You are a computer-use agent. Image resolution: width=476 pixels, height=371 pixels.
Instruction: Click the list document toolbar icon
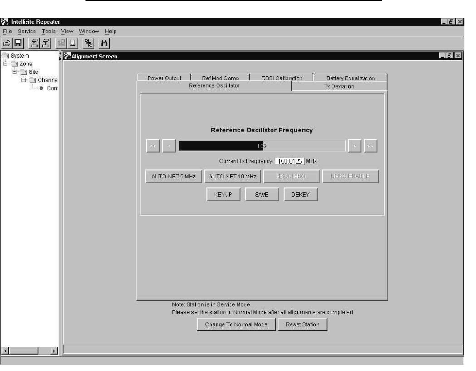tap(73, 43)
